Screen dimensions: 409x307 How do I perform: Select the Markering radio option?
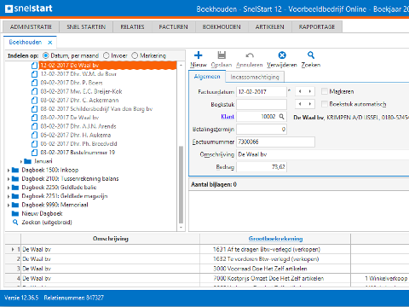(x=135, y=55)
